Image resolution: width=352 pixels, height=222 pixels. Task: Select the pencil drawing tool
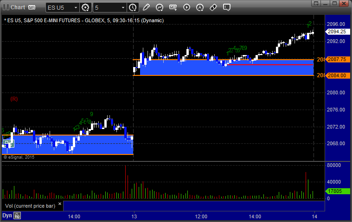(146, 7)
